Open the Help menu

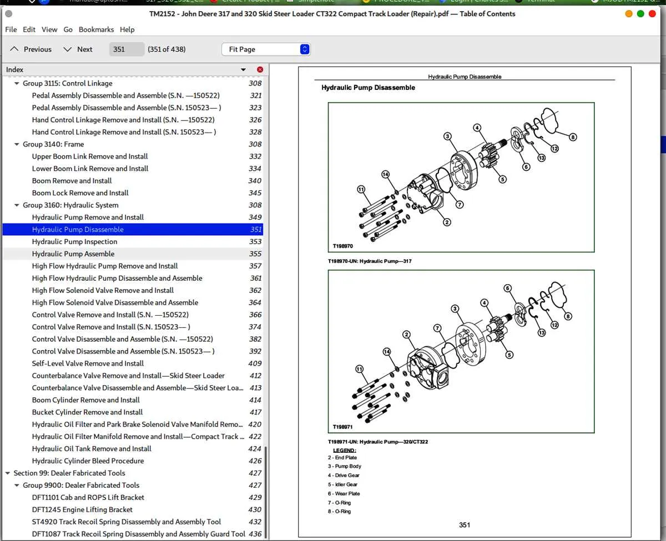coord(127,29)
